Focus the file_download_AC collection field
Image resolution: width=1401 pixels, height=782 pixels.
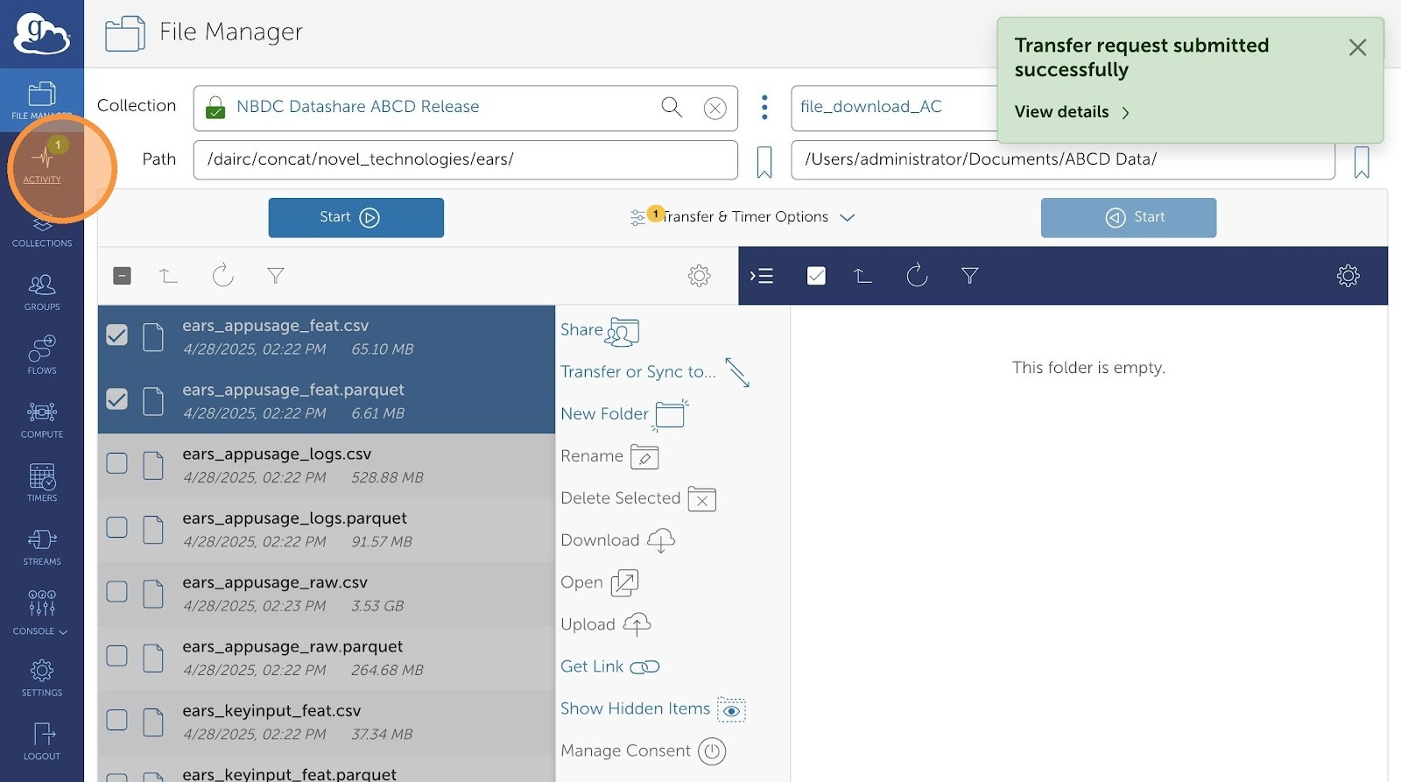pyautogui.click(x=894, y=108)
